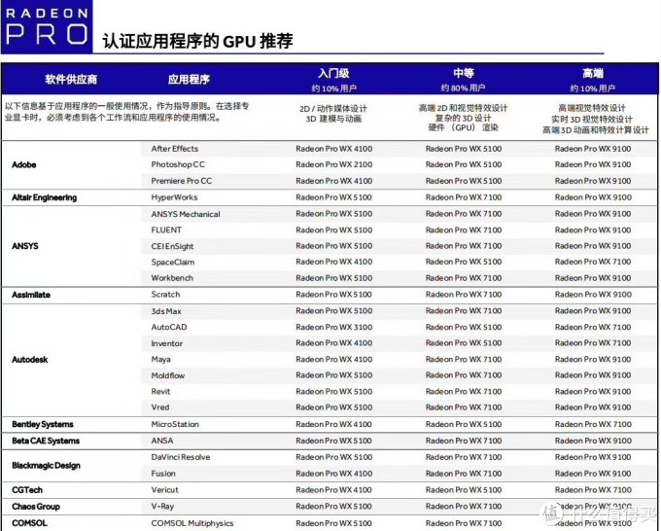Click the 3ds Max application cell
Viewport: 661px width, 531px height.
pos(166,311)
